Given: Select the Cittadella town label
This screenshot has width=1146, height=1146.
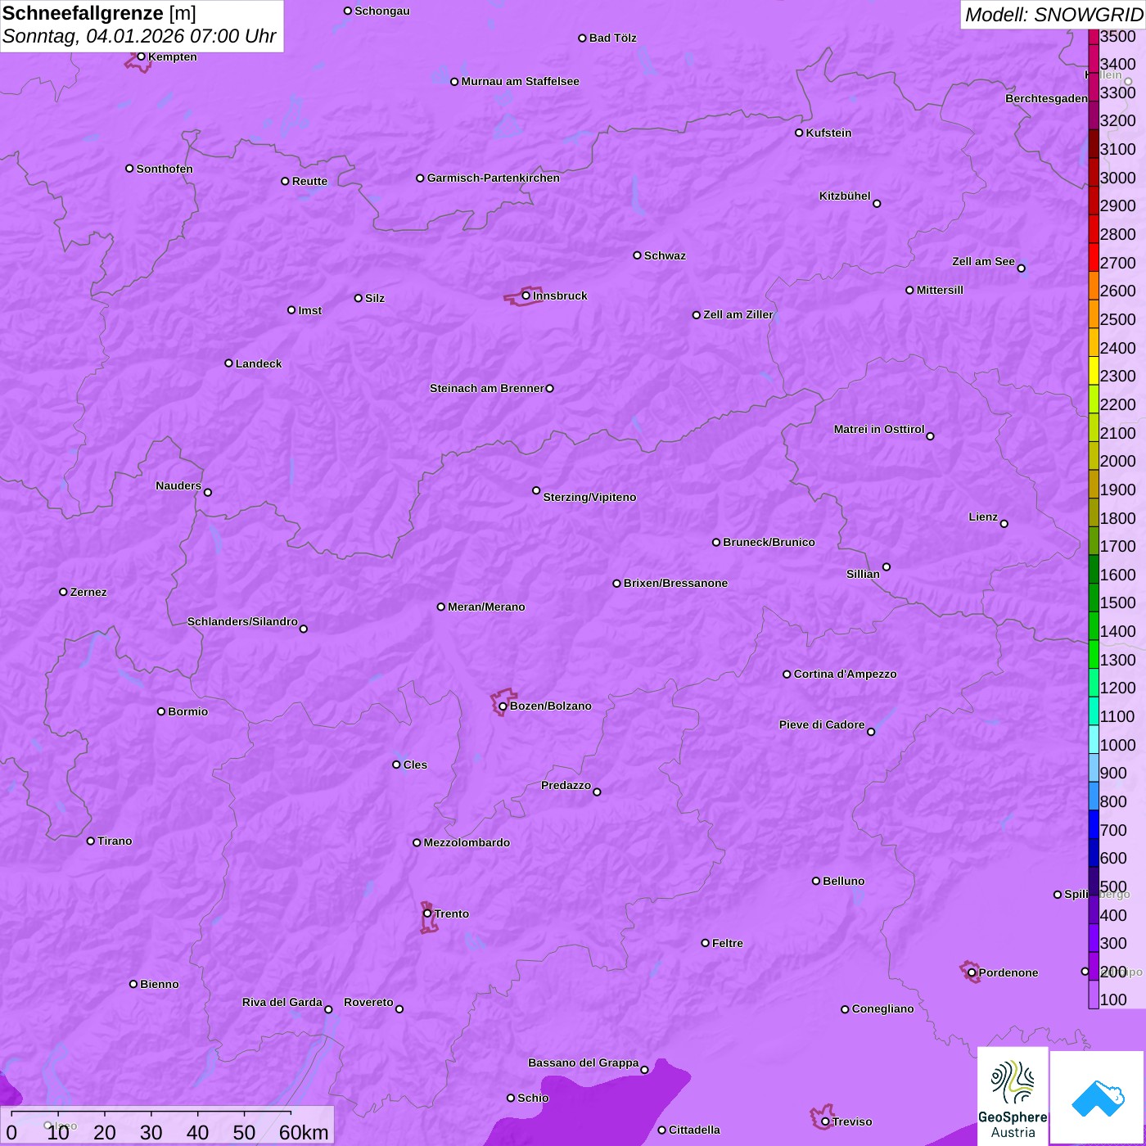Looking at the screenshot, I should 695,1130.
